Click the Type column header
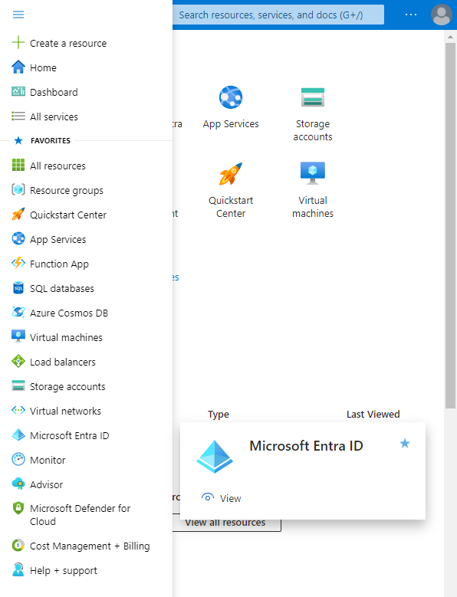Image resolution: width=457 pixels, height=597 pixels. click(x=219, y=415)
